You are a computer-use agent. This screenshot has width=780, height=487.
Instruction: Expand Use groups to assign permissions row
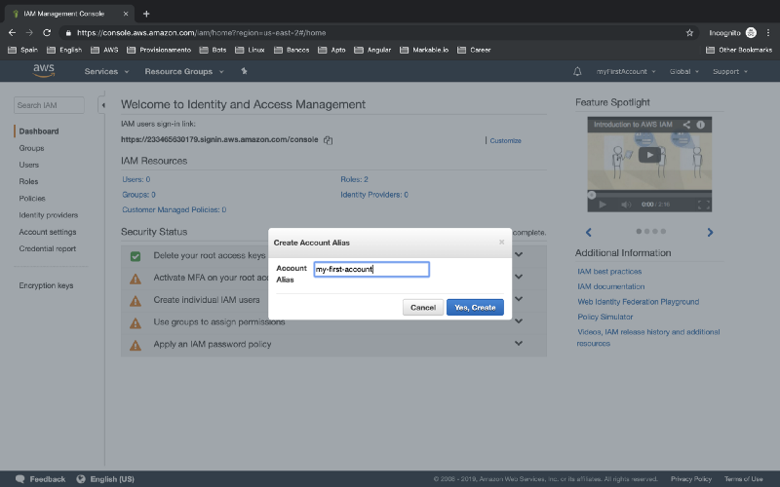tap(519, 321)
